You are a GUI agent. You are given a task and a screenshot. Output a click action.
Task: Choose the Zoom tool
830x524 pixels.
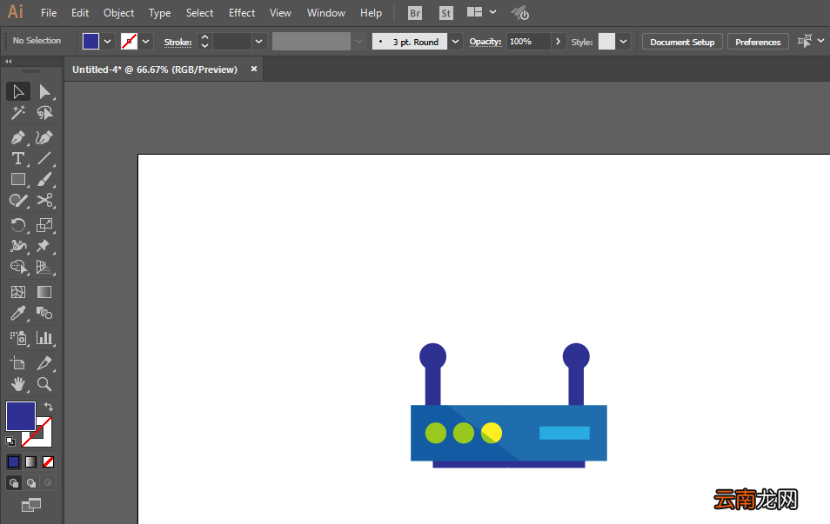tap(44, 384)
